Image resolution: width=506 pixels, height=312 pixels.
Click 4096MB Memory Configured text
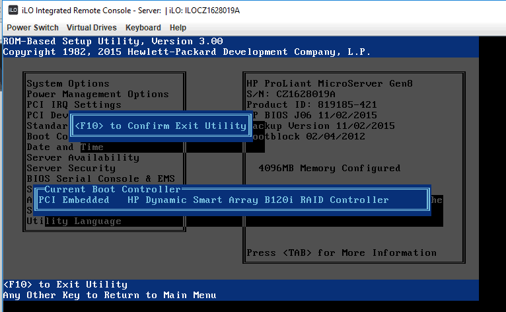[330, 169]
